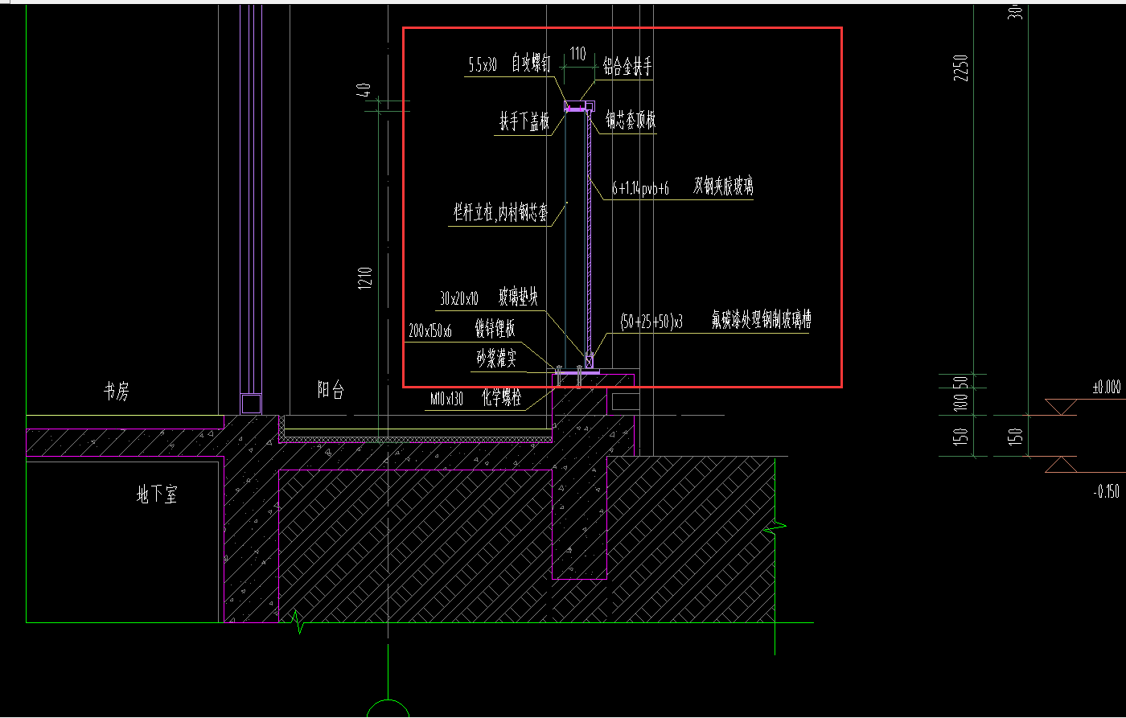Click the "扶手下盖板" annotation
This screenshot has width=1126, height=718.
click(x=524, y=122)
